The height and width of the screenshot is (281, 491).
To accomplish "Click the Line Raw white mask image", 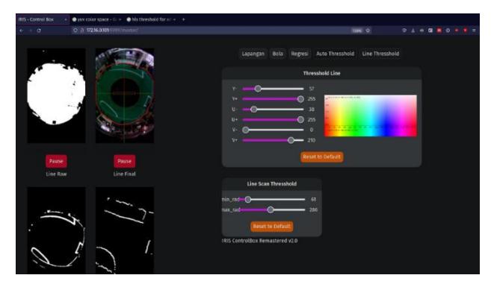I will 56,95.
